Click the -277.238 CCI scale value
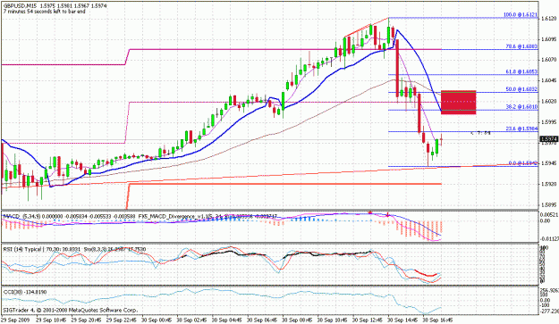559x324 pixels. click(x=549, y=312)
